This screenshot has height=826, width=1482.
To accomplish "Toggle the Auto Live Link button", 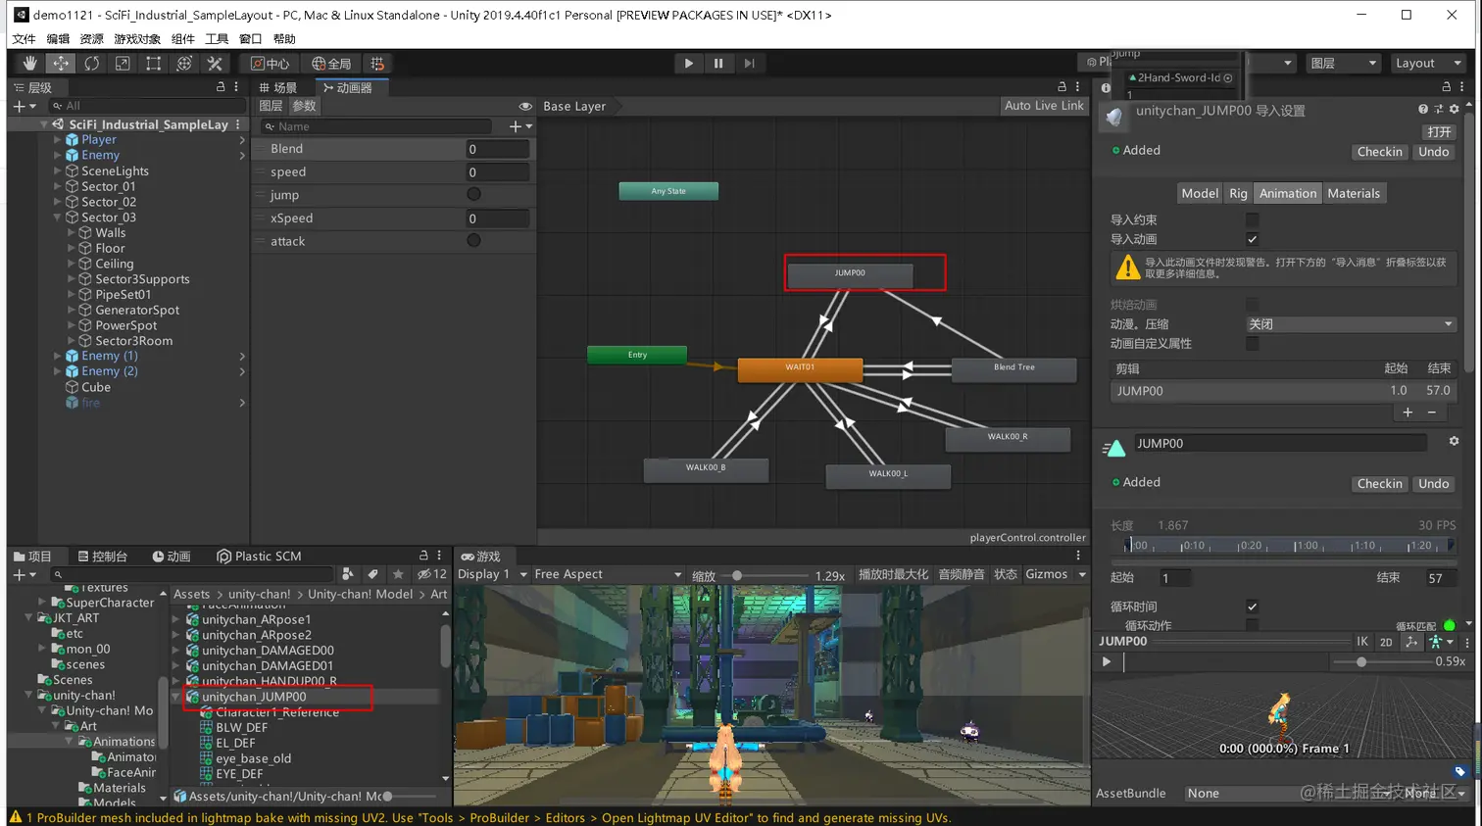I will (x=1044, y=106).
